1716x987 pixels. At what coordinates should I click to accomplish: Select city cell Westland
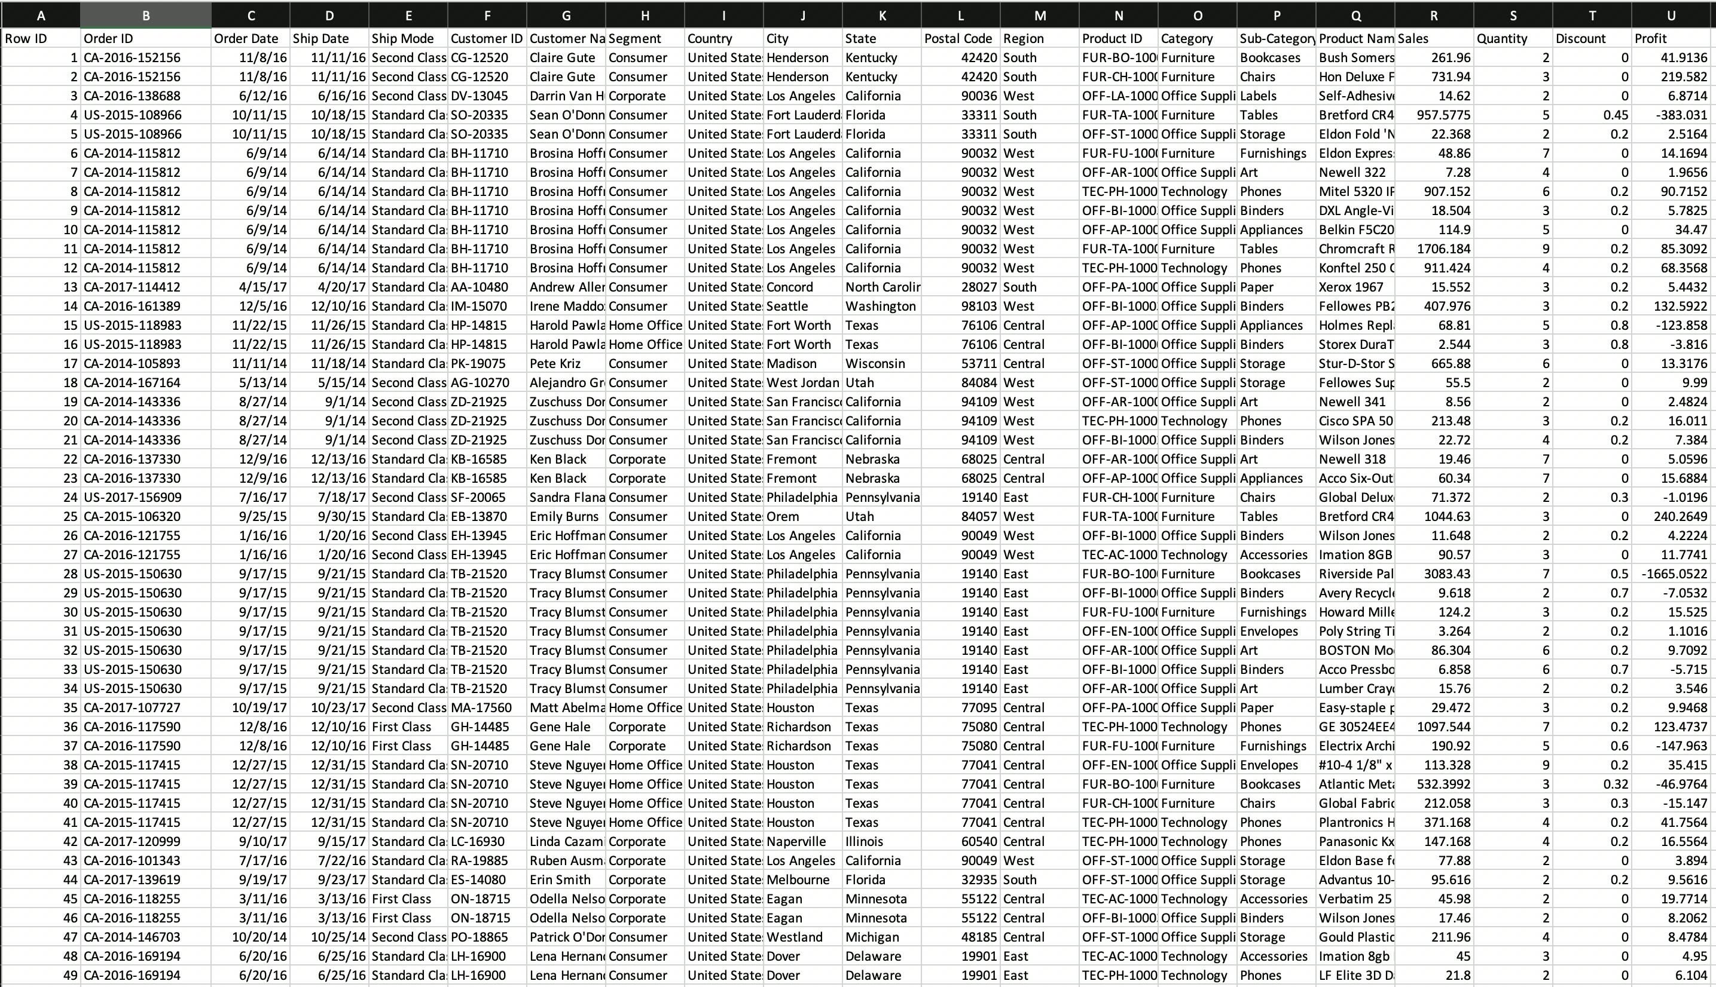click(803, 937)
